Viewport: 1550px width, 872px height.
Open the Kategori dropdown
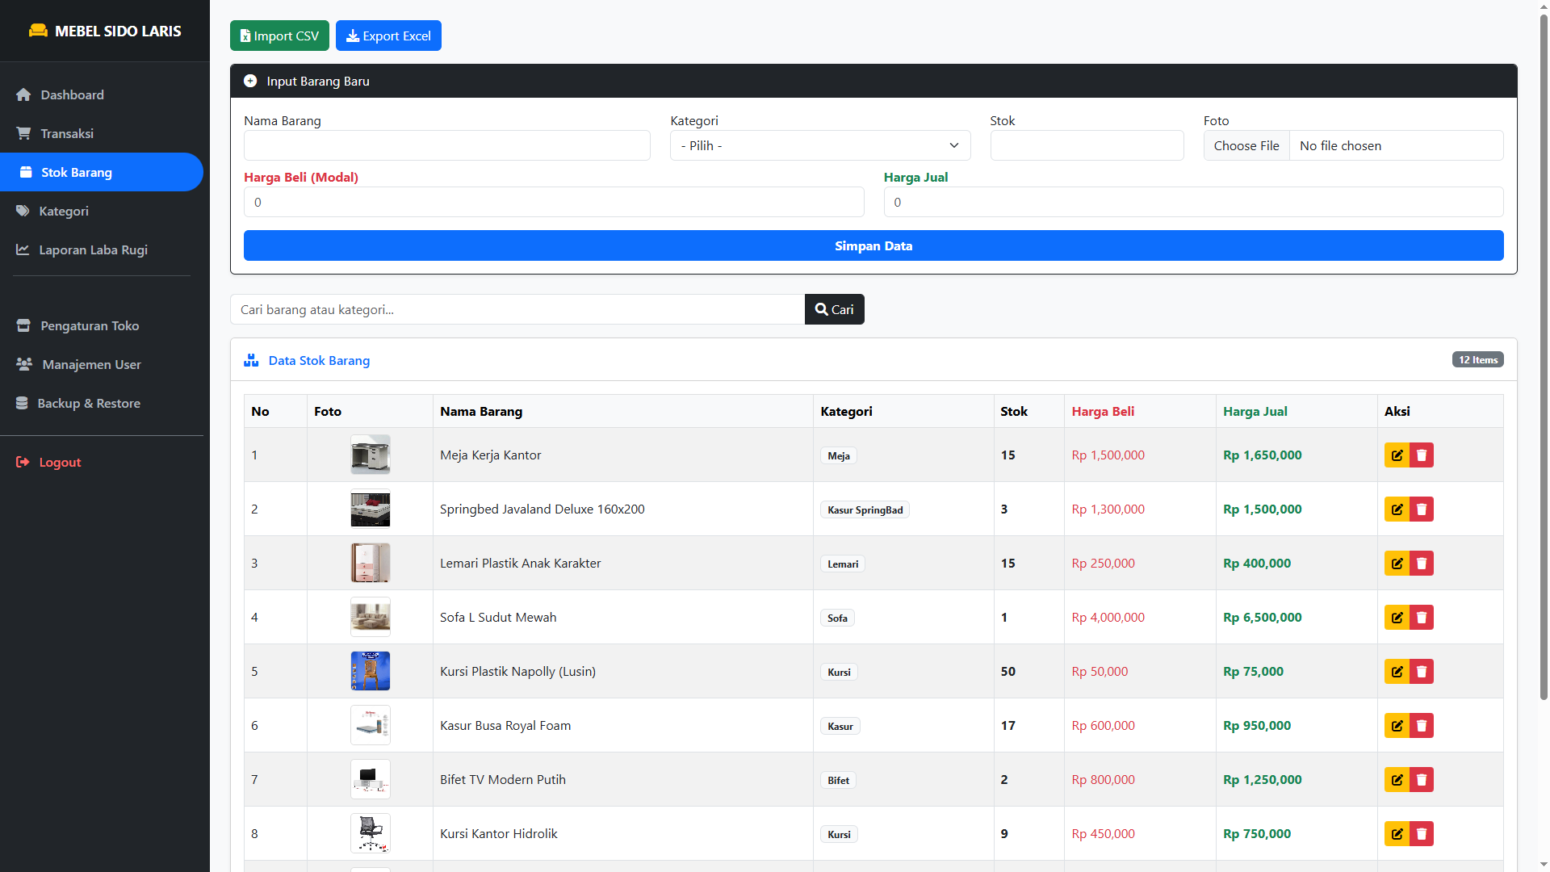[x=819, y=146]
